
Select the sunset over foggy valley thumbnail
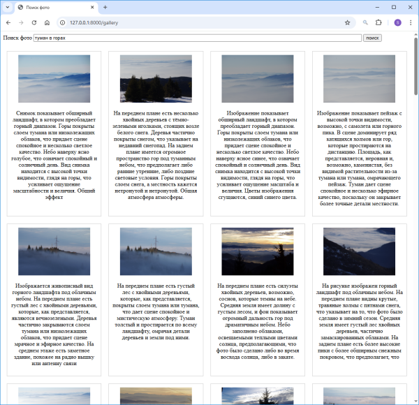coord(258,251)
